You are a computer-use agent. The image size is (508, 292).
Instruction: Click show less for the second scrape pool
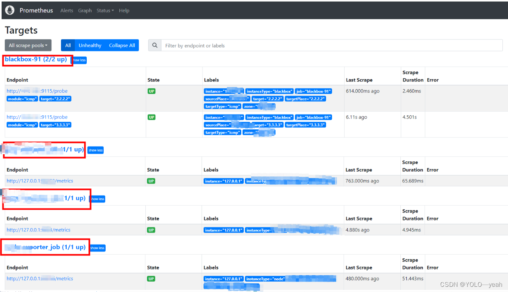tap(96, 150)
